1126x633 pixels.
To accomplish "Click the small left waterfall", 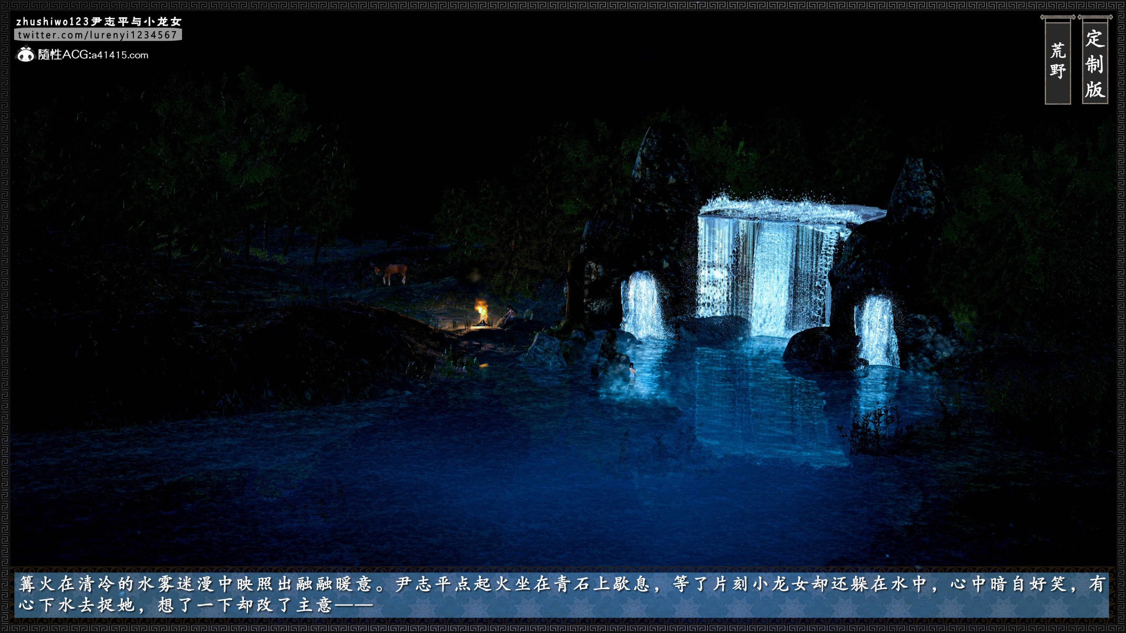I will 643,305.
